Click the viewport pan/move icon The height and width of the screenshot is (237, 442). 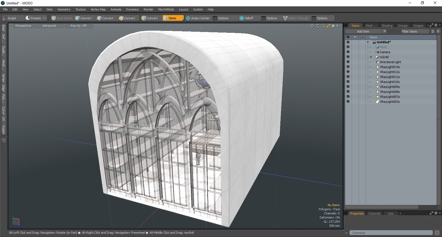[x=312, y=26]
